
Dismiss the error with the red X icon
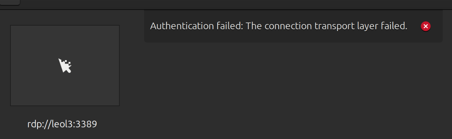[426, 26]
